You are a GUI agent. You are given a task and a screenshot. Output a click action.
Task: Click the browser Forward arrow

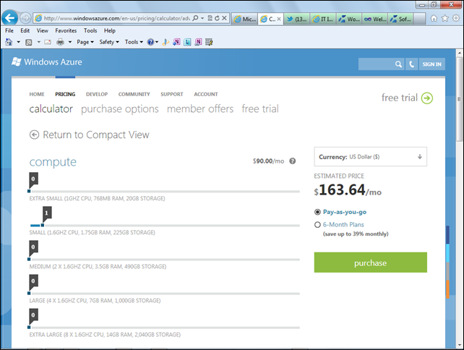point(26,18)
